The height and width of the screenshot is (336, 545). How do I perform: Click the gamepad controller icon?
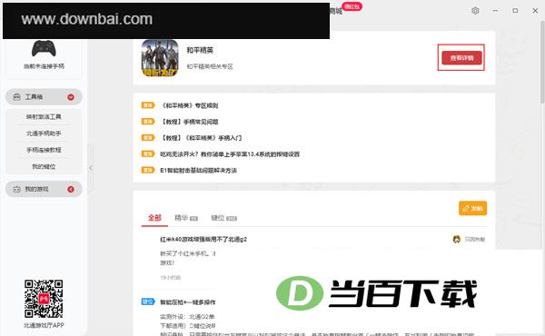(x=44, y=48)
